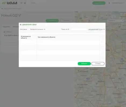Click the icon beside the first left panel row

point(4,32)
